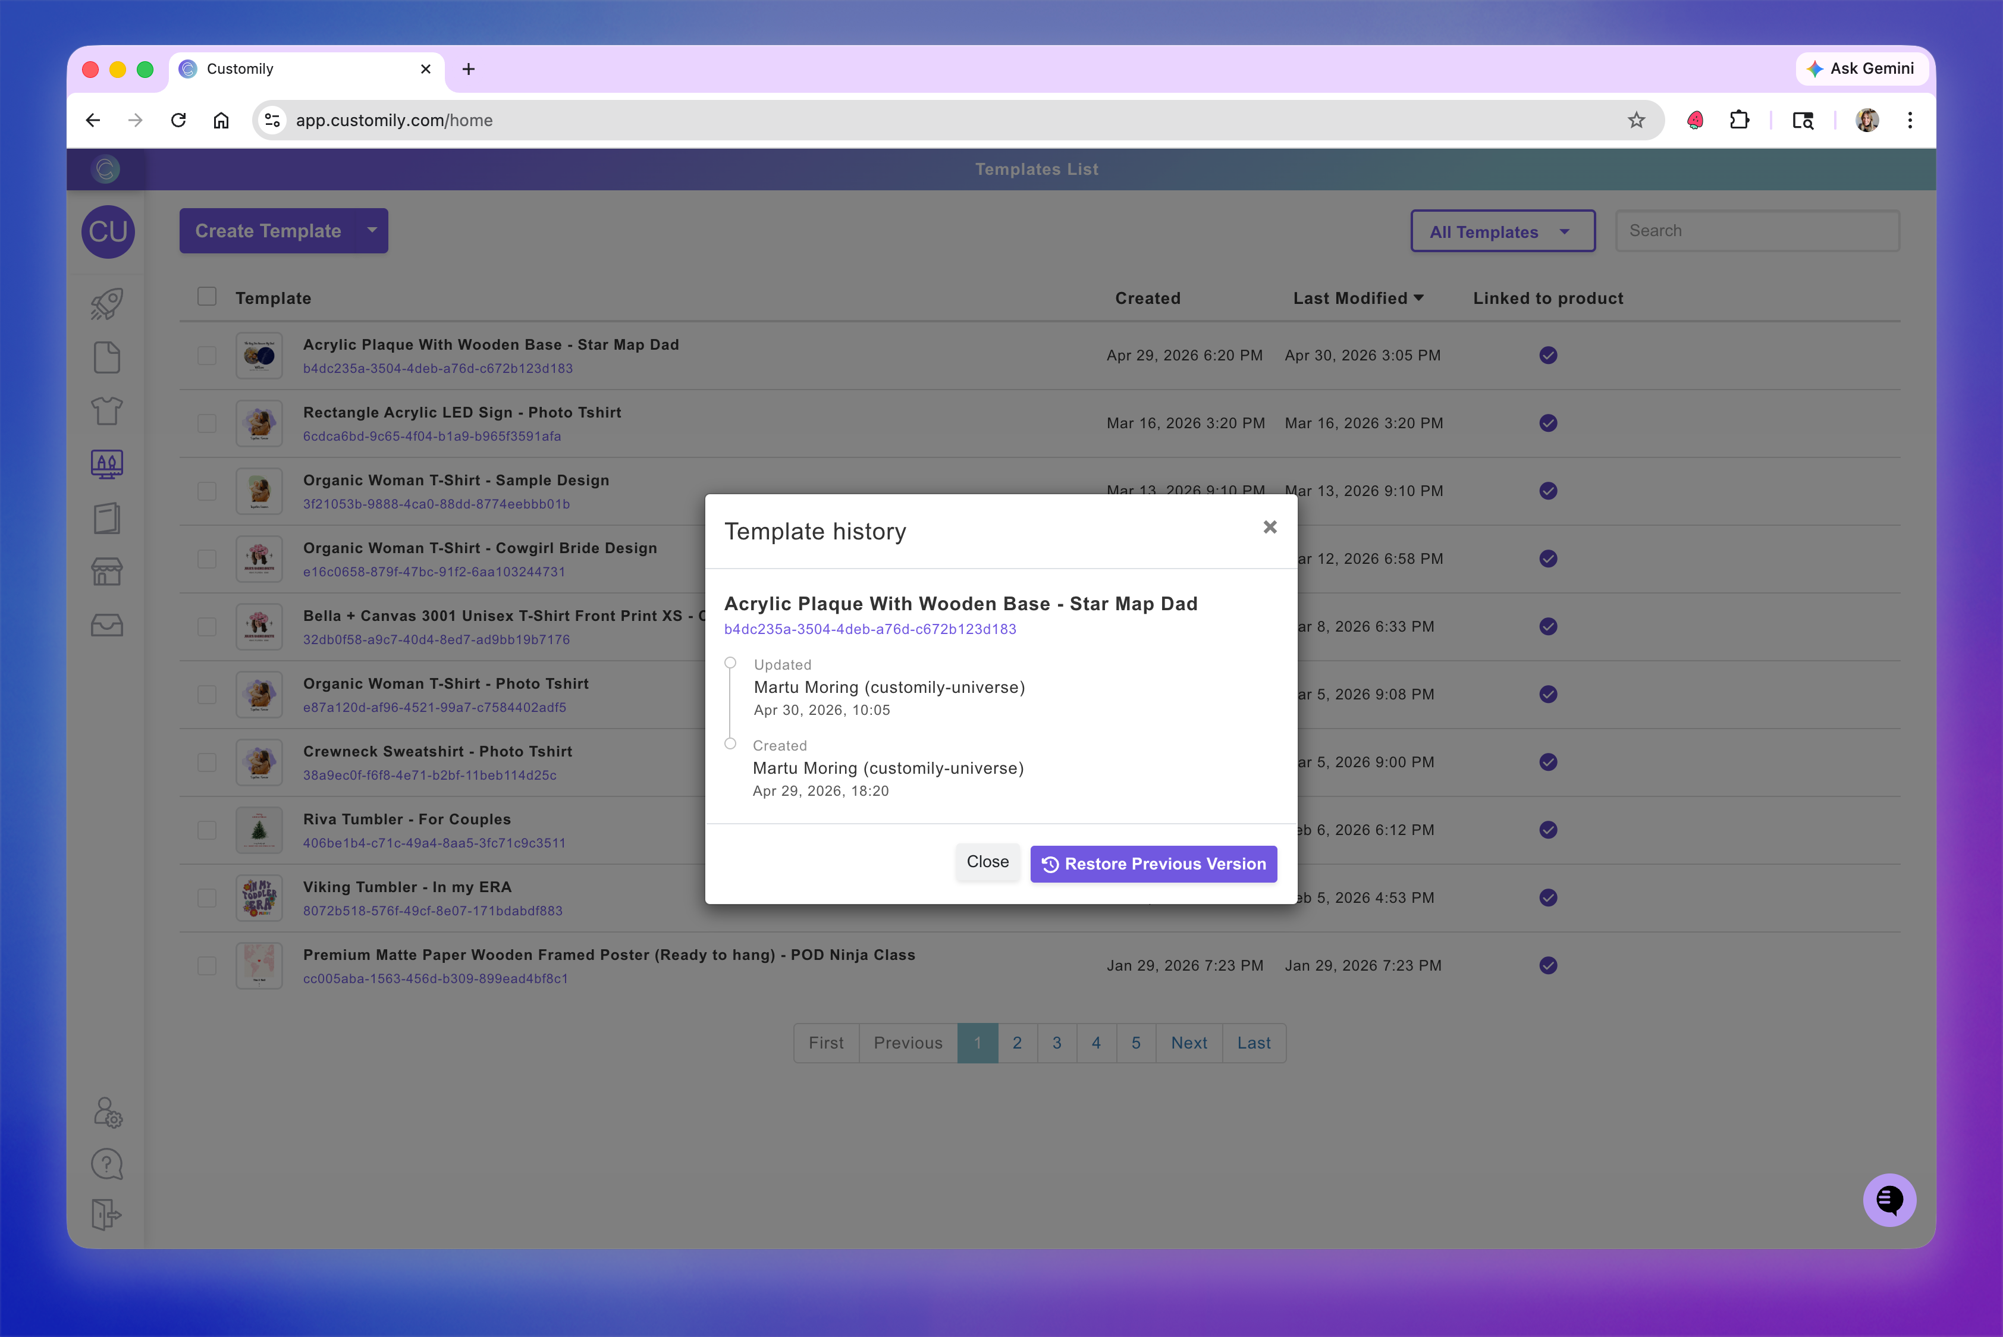Click the CU account avatar
The height and width of the screenshot is (1337, 2003).
pos(108,231)
